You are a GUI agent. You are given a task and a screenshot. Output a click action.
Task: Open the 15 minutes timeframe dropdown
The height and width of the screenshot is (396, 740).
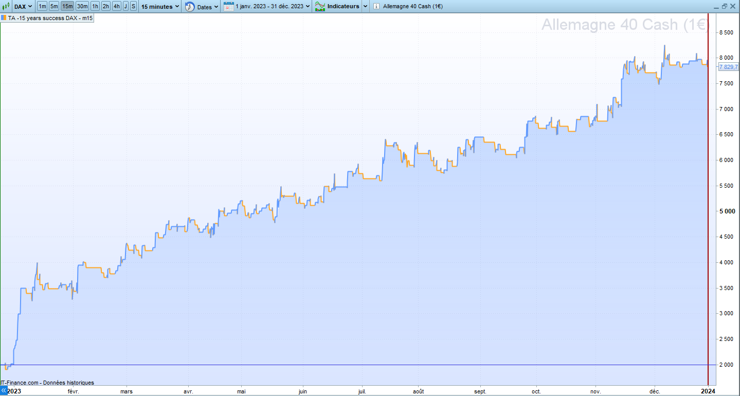[x=160, y=7]
